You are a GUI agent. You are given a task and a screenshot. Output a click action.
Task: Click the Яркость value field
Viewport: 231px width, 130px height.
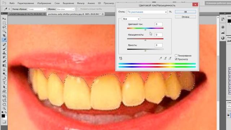click(x=158, y=45)
